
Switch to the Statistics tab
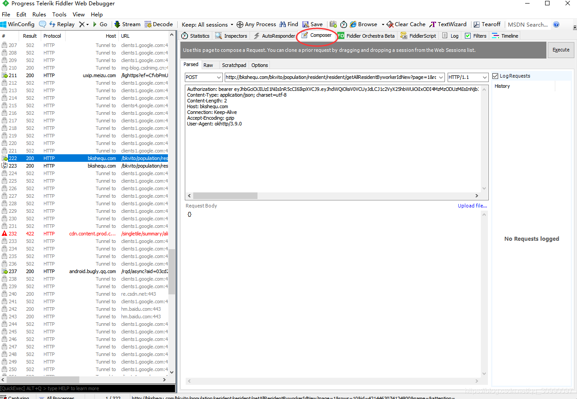click(x=195, y=36)
